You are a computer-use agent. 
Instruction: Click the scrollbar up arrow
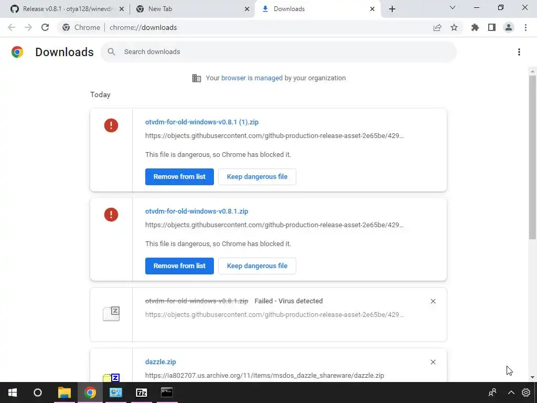click(x=533, y=71)
